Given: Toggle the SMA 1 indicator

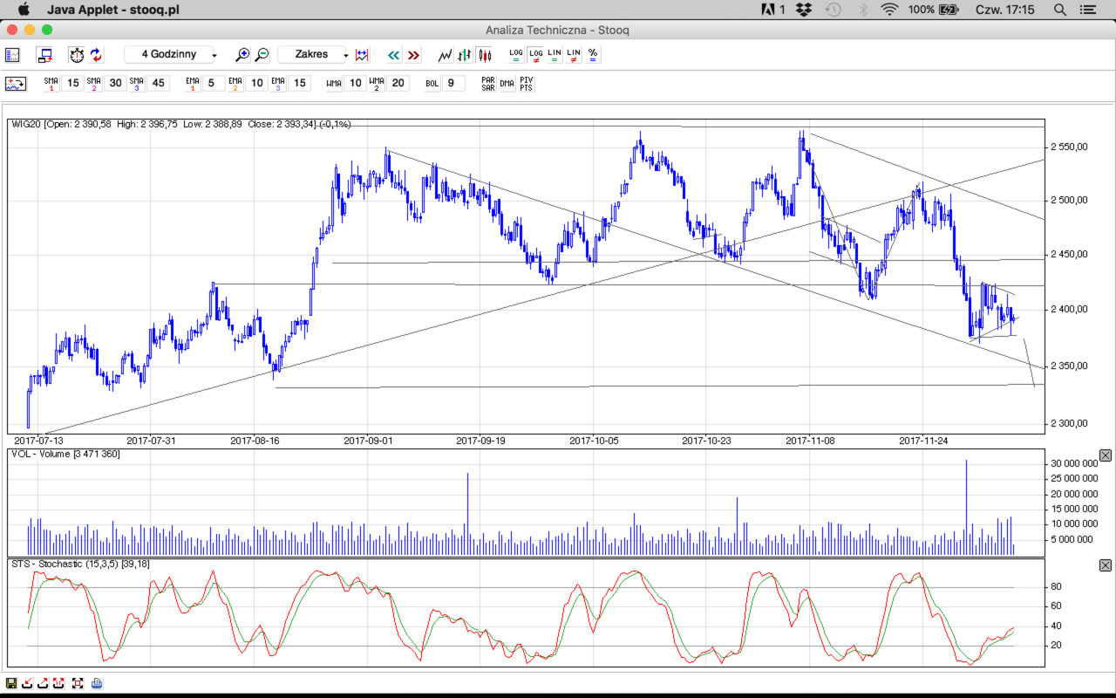Looking at the screenshot, I should coord(51,84).
